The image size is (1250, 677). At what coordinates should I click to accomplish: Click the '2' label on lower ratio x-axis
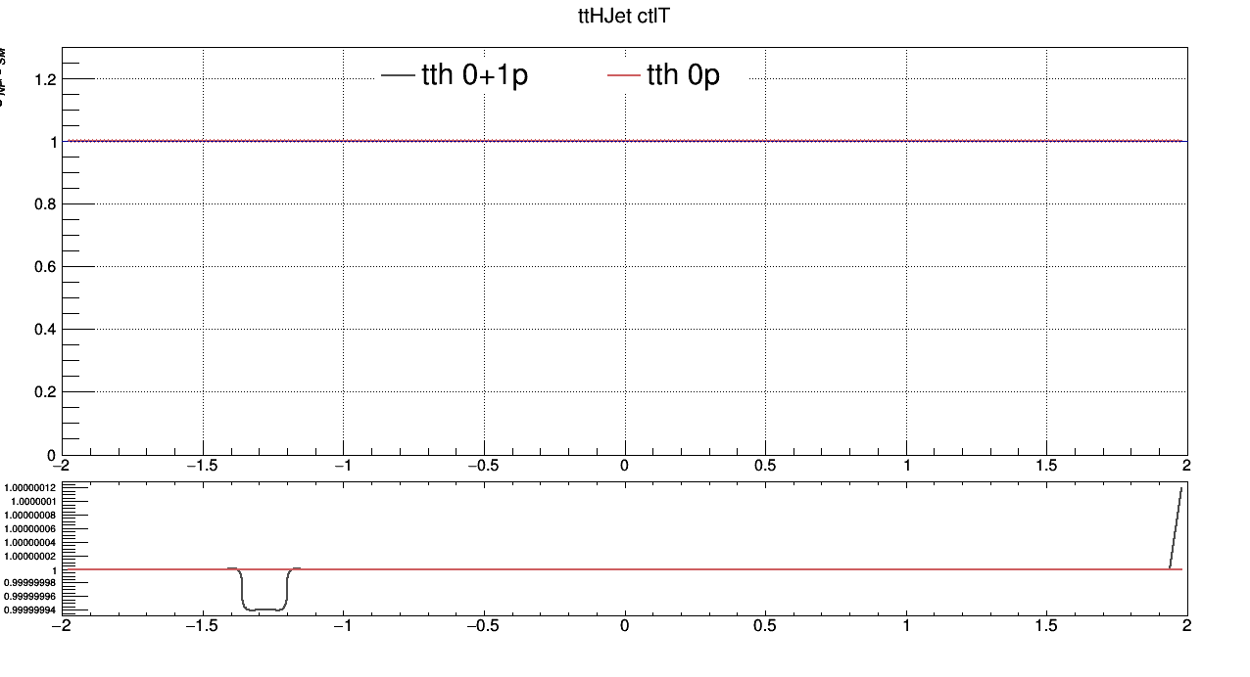pos(1187,624)
